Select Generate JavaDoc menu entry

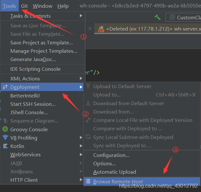[x=43, y=59]
